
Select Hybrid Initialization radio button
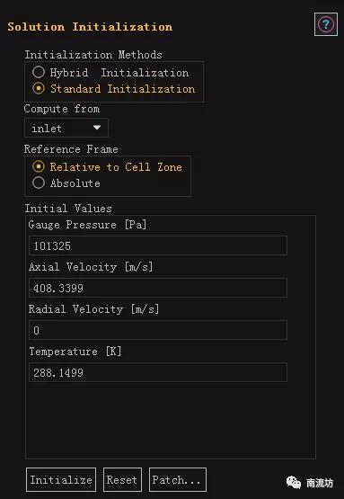tap(39, 72)
